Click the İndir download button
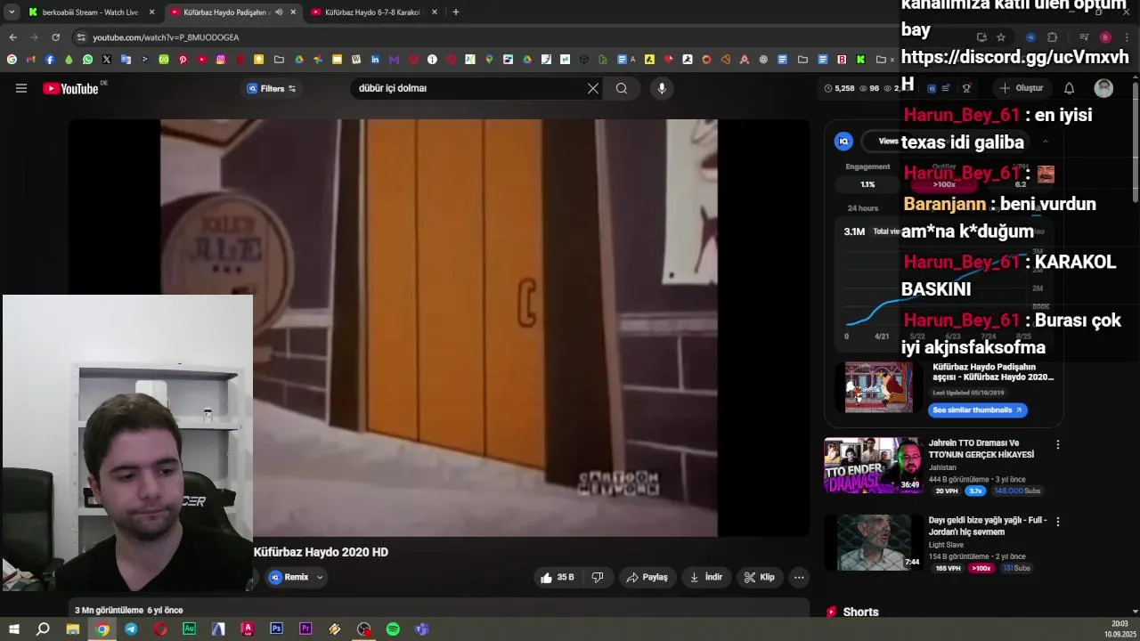The height and width of the screenshot is (641, 1140). click(706, 577)
